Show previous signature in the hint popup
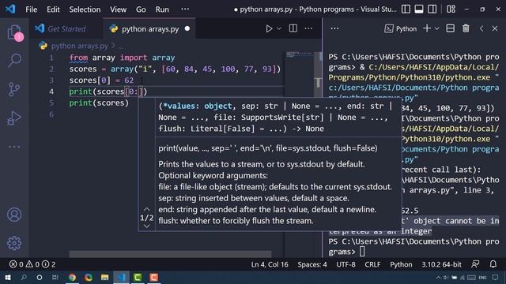Image resolution: width=506 pixels, height=284 pixels. tap(146, 209)
